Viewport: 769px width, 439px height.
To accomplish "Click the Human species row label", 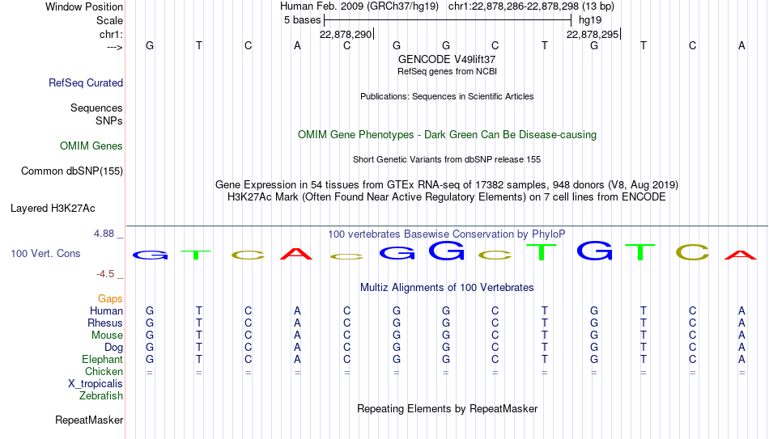I will click(106, 310).
